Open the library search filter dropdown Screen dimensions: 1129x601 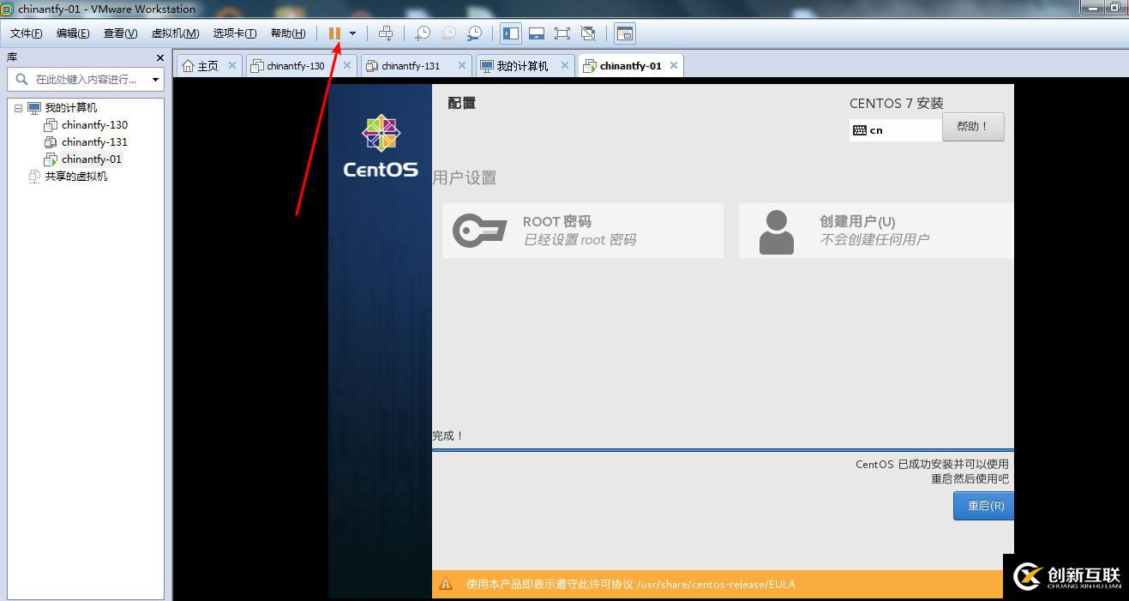coord(155,79)
